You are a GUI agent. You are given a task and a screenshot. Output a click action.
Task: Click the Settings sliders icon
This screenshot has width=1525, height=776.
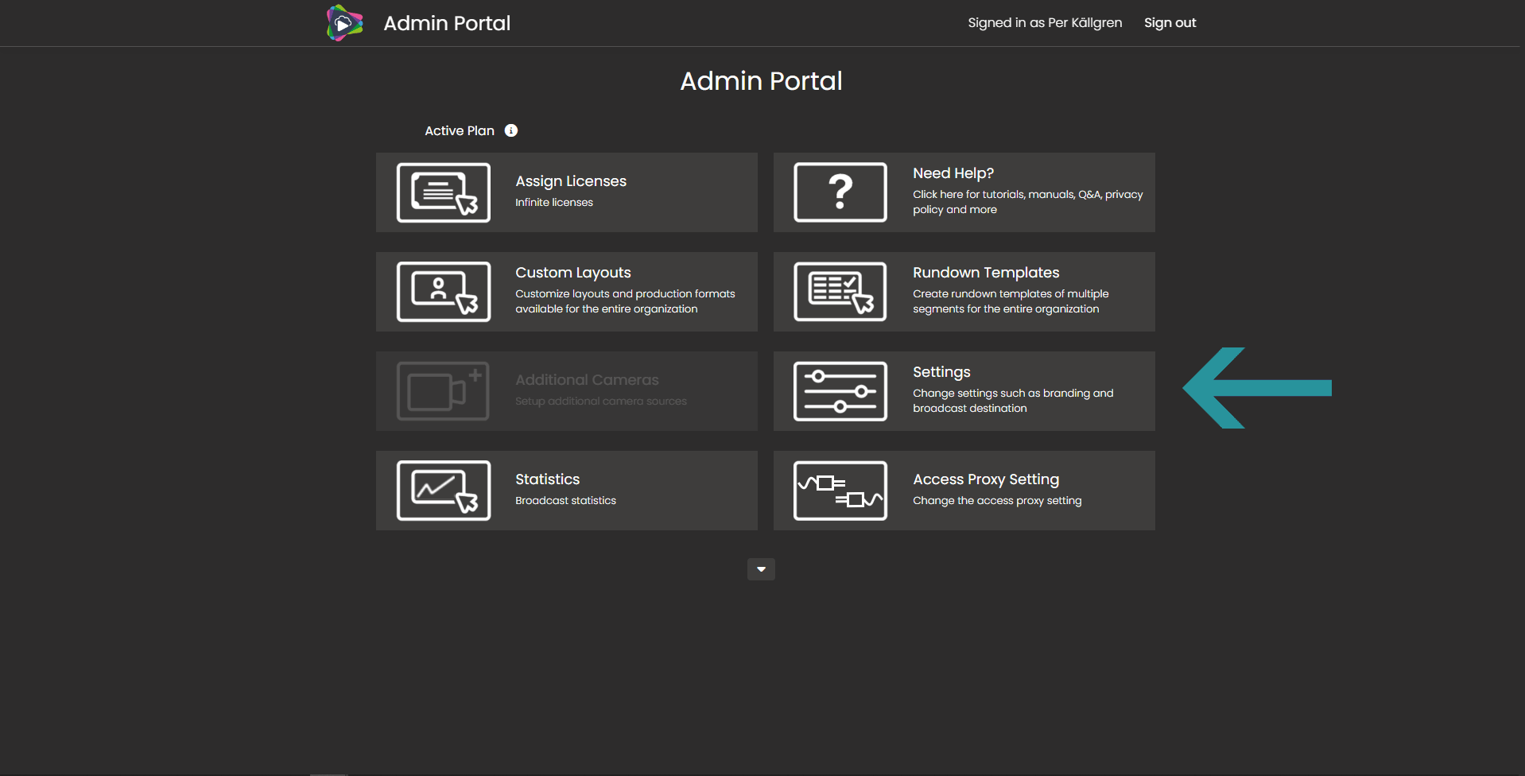(x=840, y=391)
